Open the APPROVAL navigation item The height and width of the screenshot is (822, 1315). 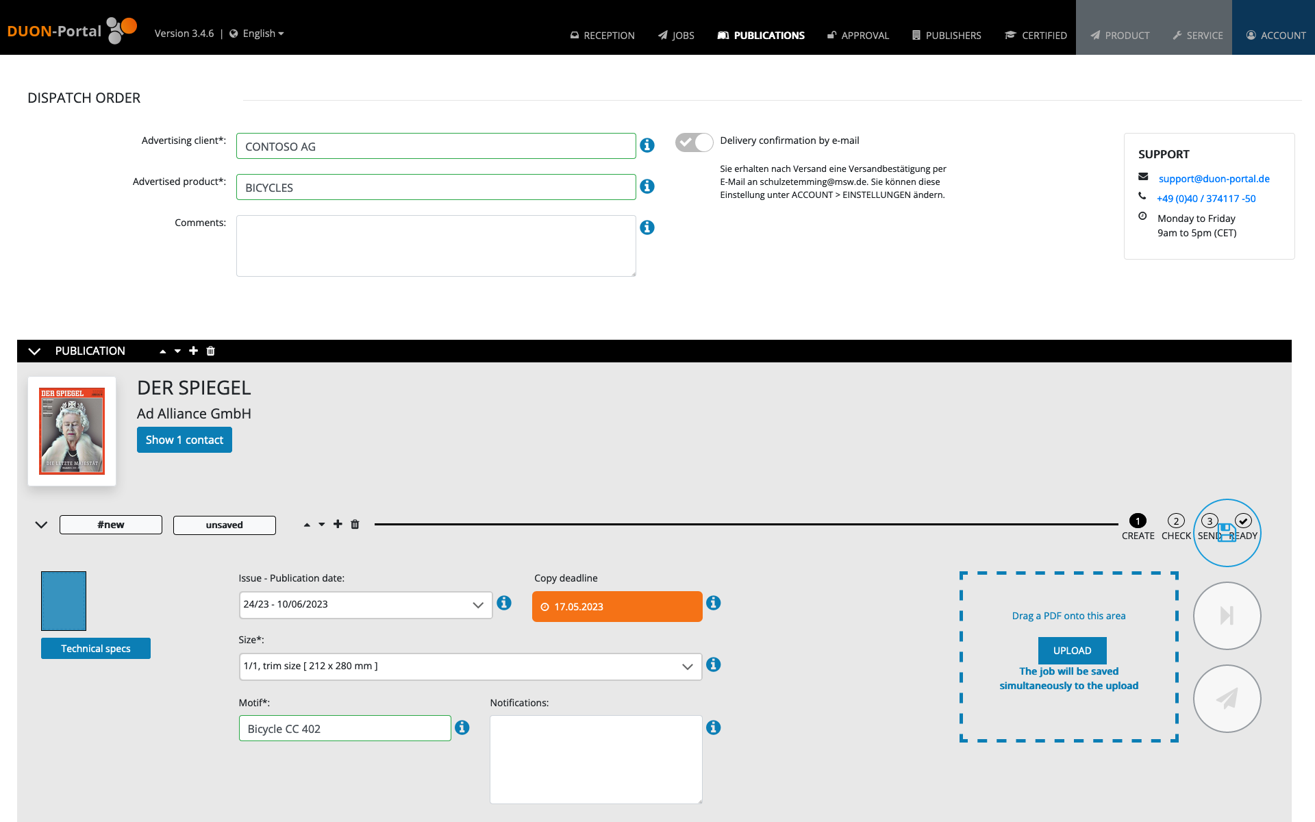pos(858,35)
